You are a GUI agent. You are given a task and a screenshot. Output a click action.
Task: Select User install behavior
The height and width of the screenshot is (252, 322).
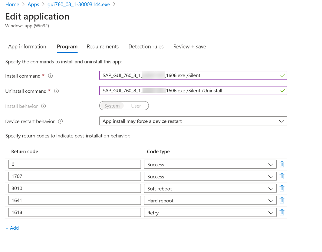pyautogui.click(x=136, y=106)
